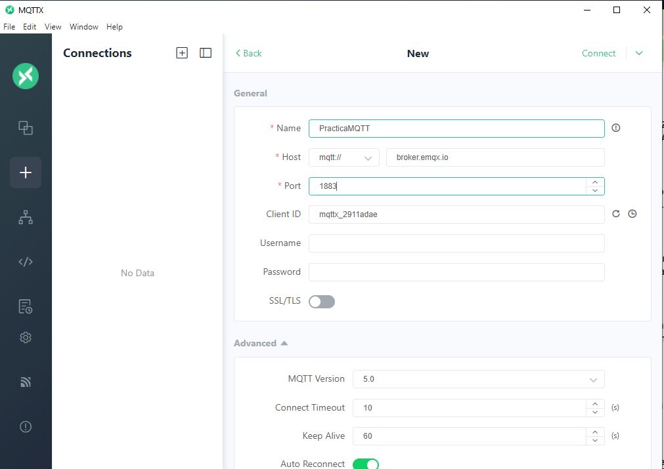Regenerate the Client ID with refresh icon
Screen dimensions: 664x469
(x=615, y=214)
